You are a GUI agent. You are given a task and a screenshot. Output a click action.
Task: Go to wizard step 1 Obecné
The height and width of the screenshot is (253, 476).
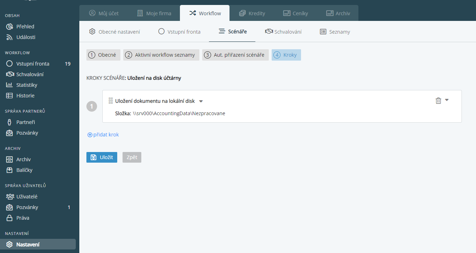pyautogui.click(x=103, y=55)
